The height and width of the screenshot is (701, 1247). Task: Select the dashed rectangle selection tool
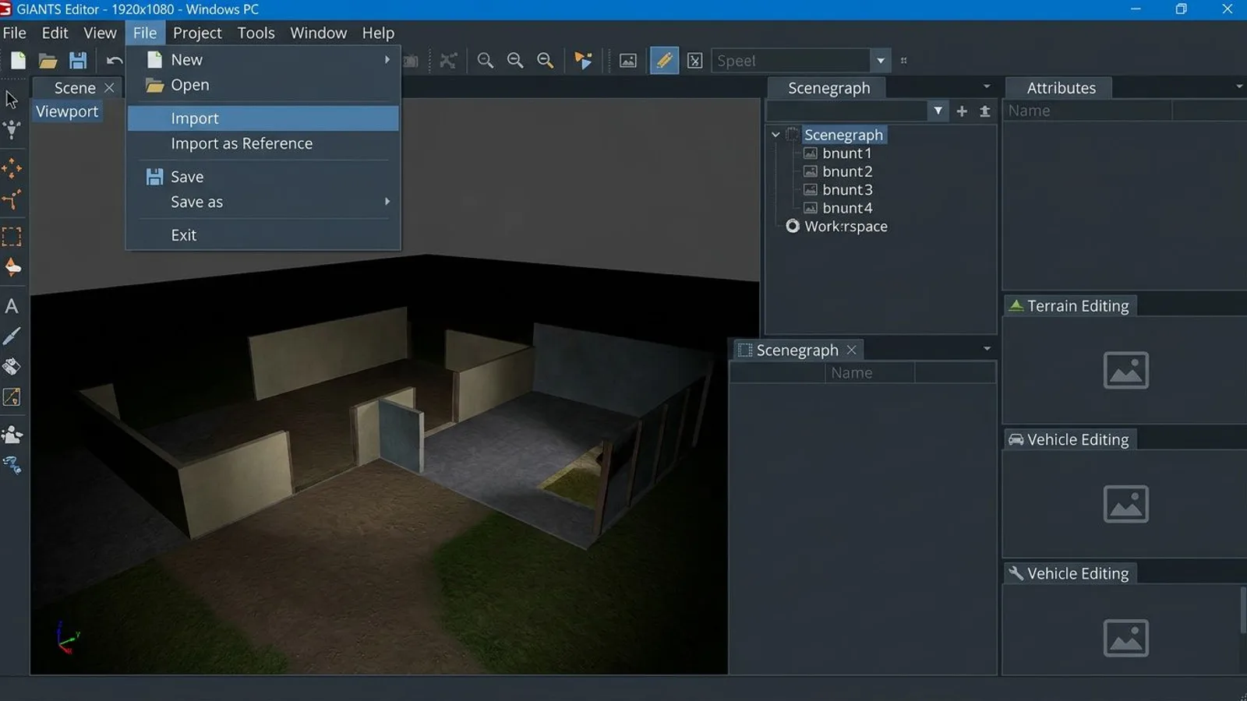tap(12, 237)
